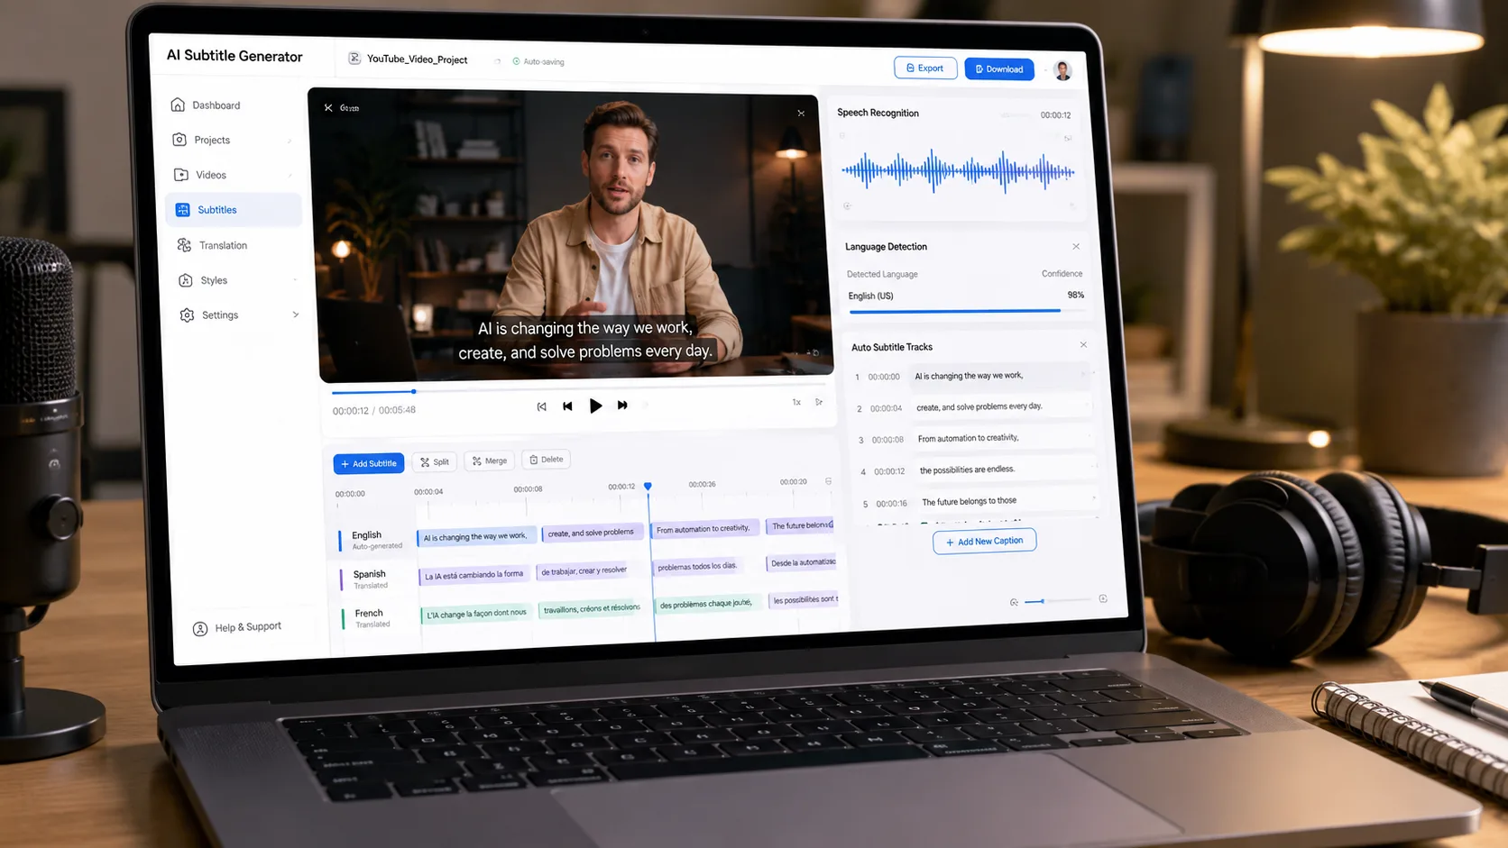Click the Delete button in toolbar
1508x848 pixels.
coord(547,460)
